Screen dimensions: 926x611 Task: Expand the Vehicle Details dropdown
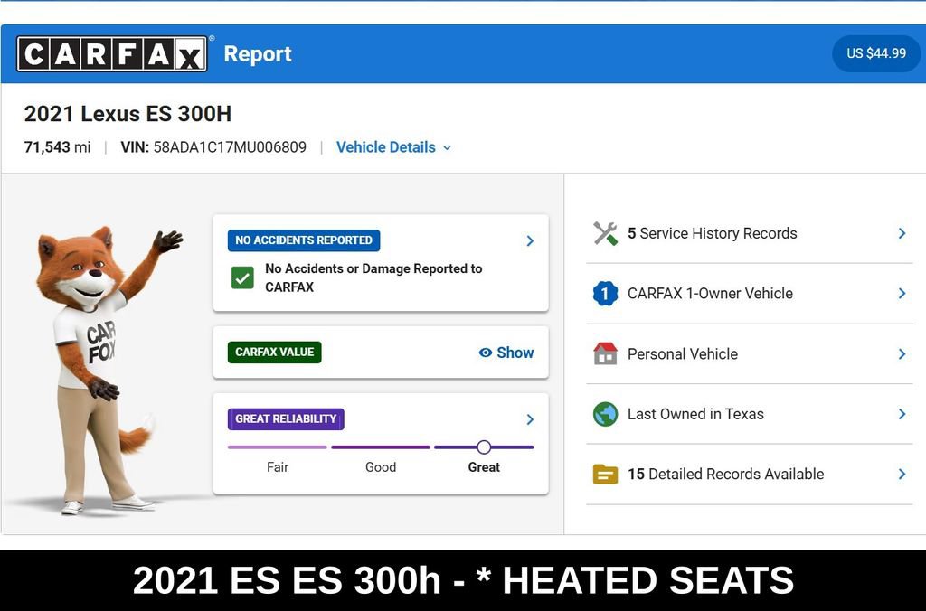pyautogui.click(x=394, y=147)
